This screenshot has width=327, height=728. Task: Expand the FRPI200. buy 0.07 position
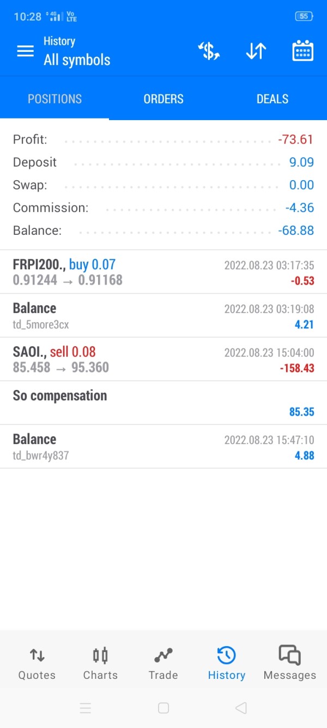[163, 272]
